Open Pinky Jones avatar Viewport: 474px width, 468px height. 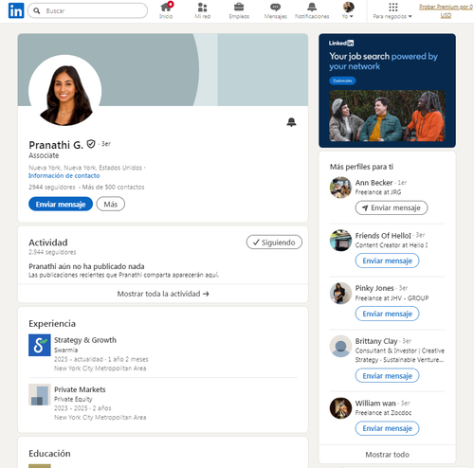[x=340, y=294]
